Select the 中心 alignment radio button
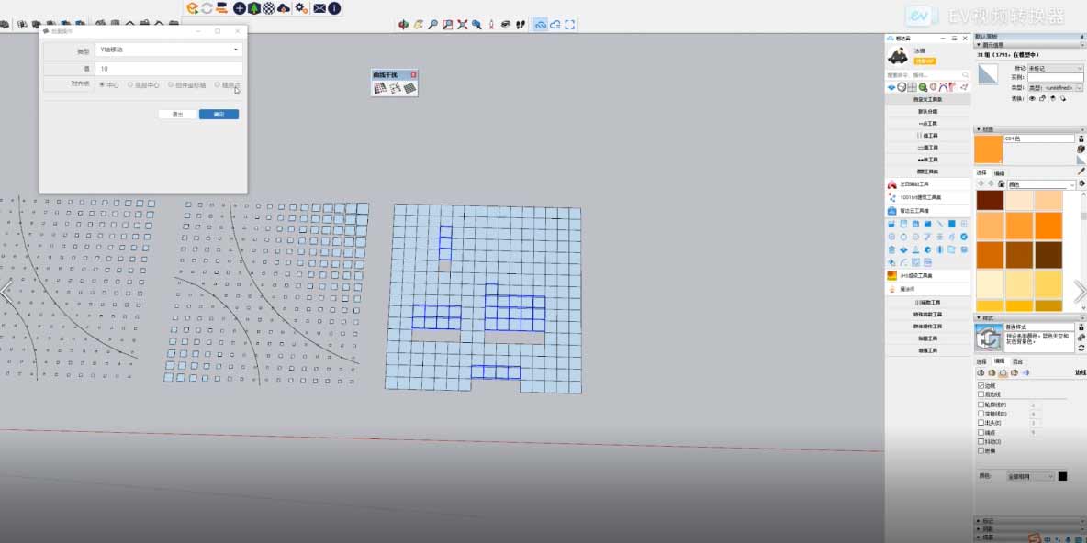Screen dimensions: 1087x543 101,85
